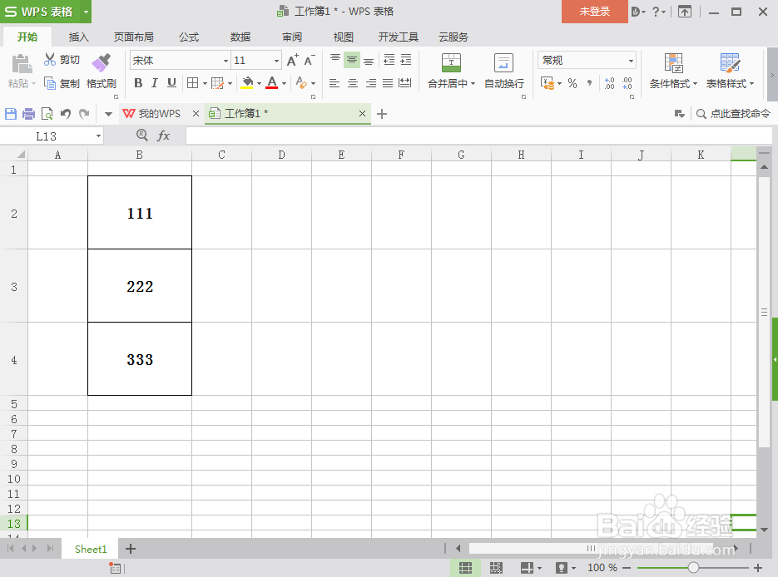Undo the last action

pos(66,114)
